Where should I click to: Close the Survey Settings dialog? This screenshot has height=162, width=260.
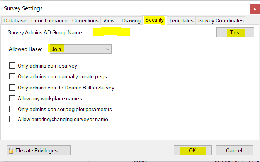pyautogui.click(x=253, y=8)
